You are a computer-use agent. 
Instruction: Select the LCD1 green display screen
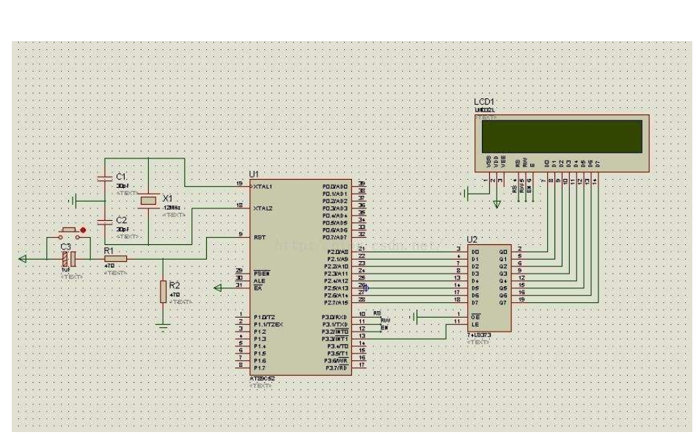click(x=562, y=136)
